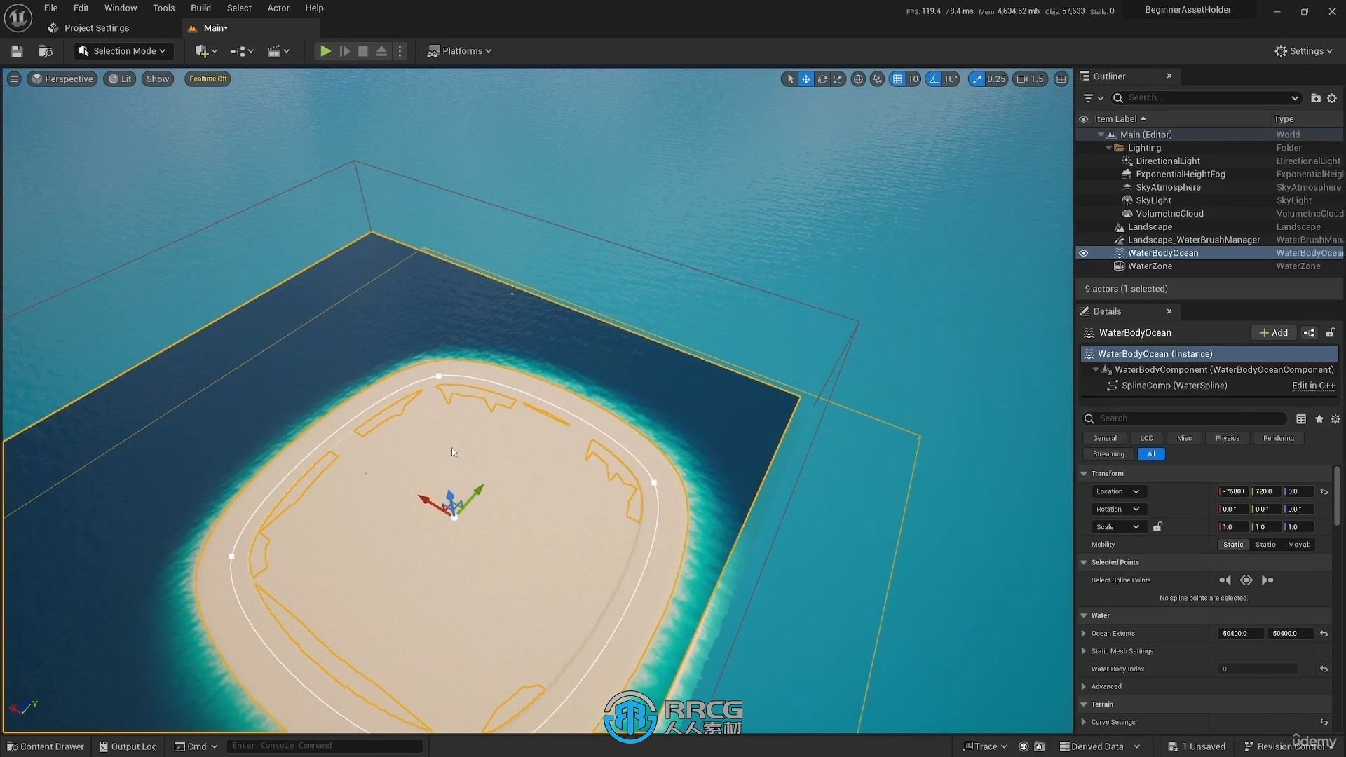
Task: Toggle Realtime Off button in viewport
Action: 207,78
